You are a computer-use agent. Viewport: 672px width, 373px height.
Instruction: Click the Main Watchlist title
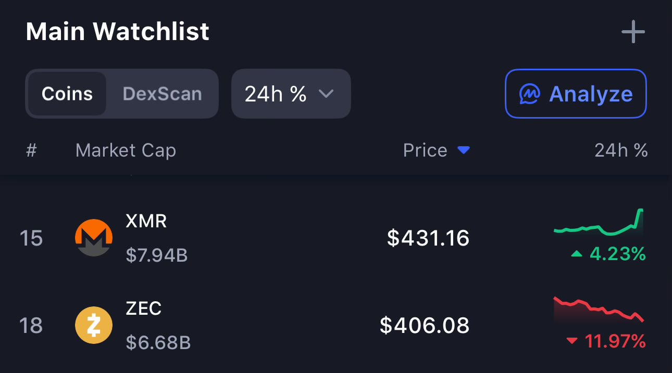pyautogui.click(x=118, y=32)
